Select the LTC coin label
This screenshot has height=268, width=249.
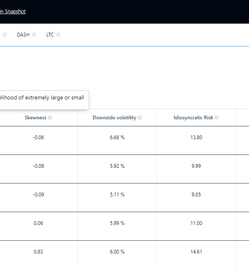(50, 35)
